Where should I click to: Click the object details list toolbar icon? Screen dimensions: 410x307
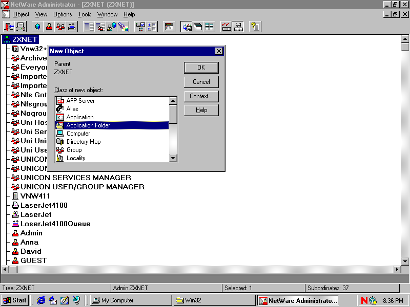click(89, 27)
